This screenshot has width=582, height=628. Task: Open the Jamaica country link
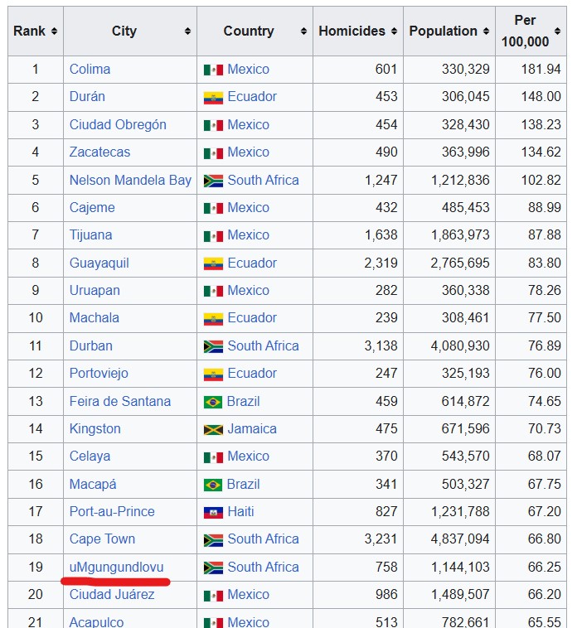(252, 429)
